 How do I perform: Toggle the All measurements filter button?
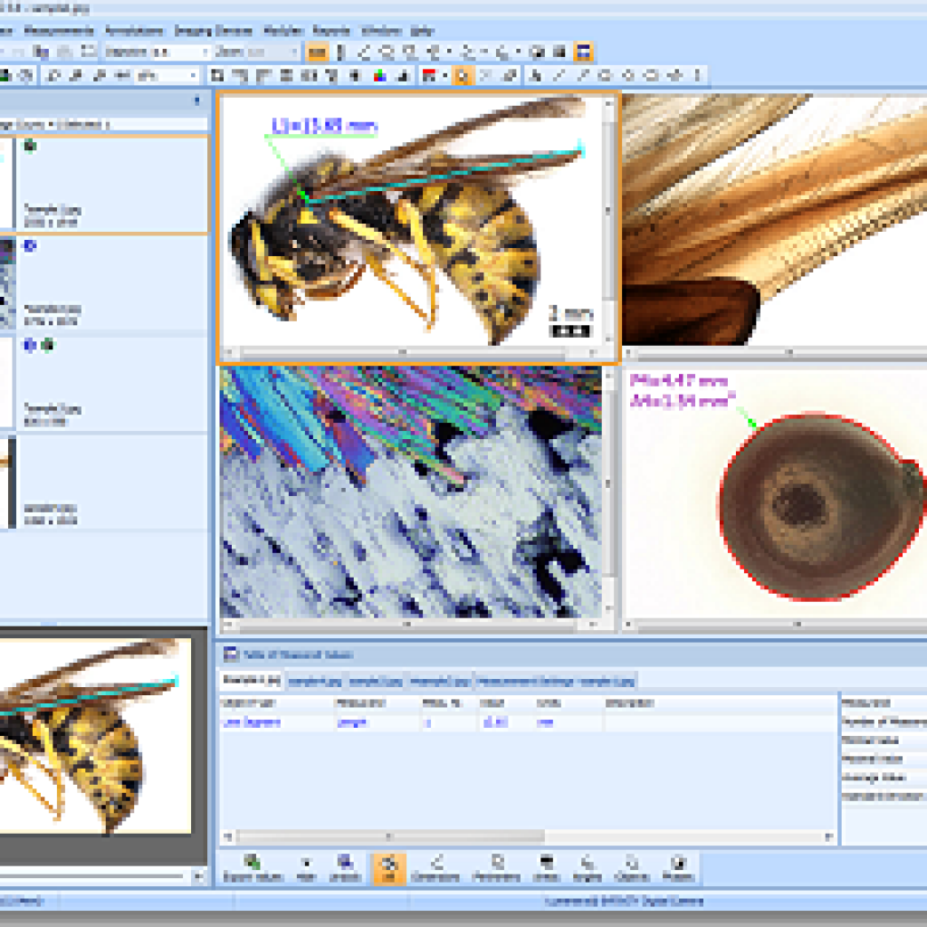point(387,865)
